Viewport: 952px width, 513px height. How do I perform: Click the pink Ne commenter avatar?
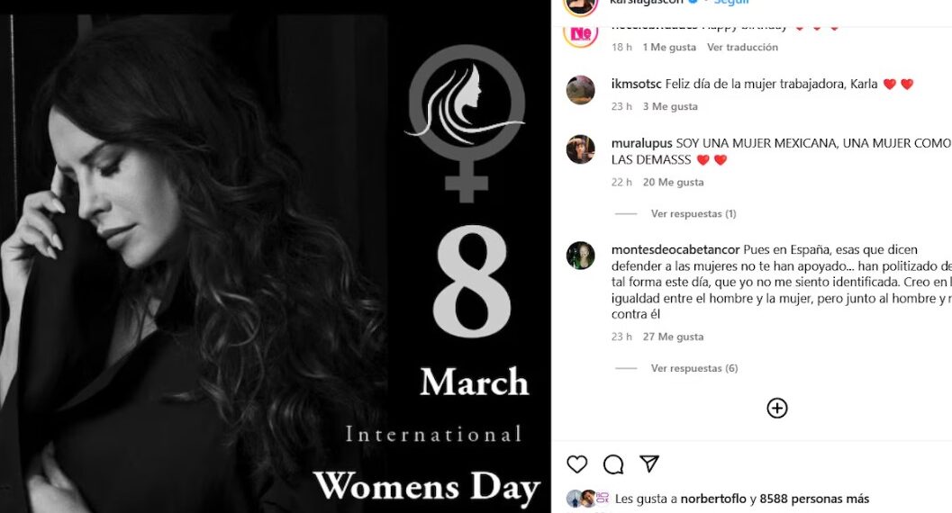580,34
